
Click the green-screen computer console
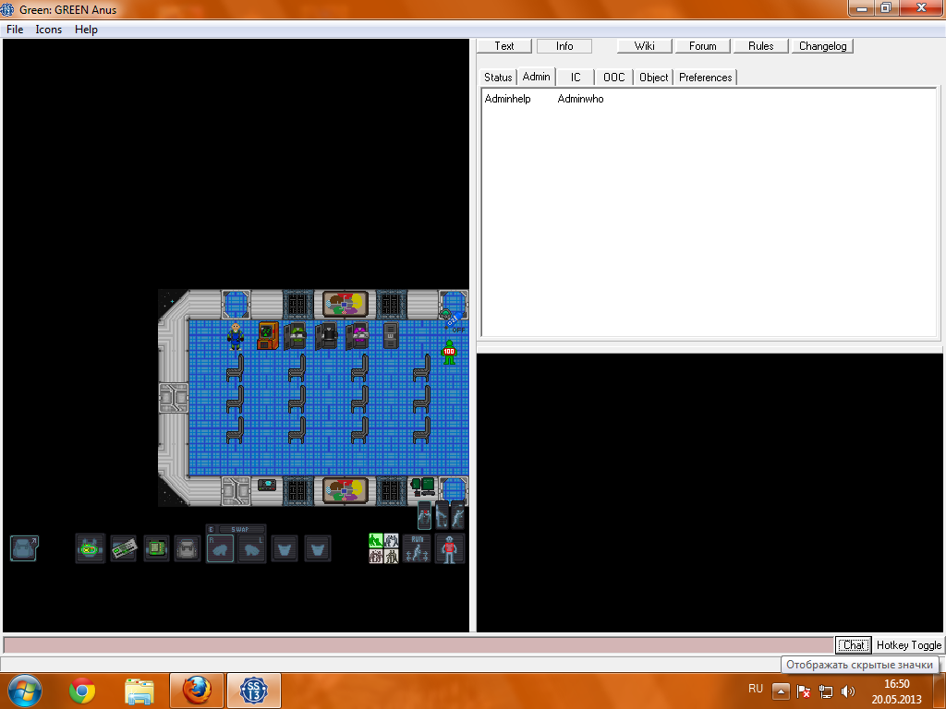[x=422, y=486]
